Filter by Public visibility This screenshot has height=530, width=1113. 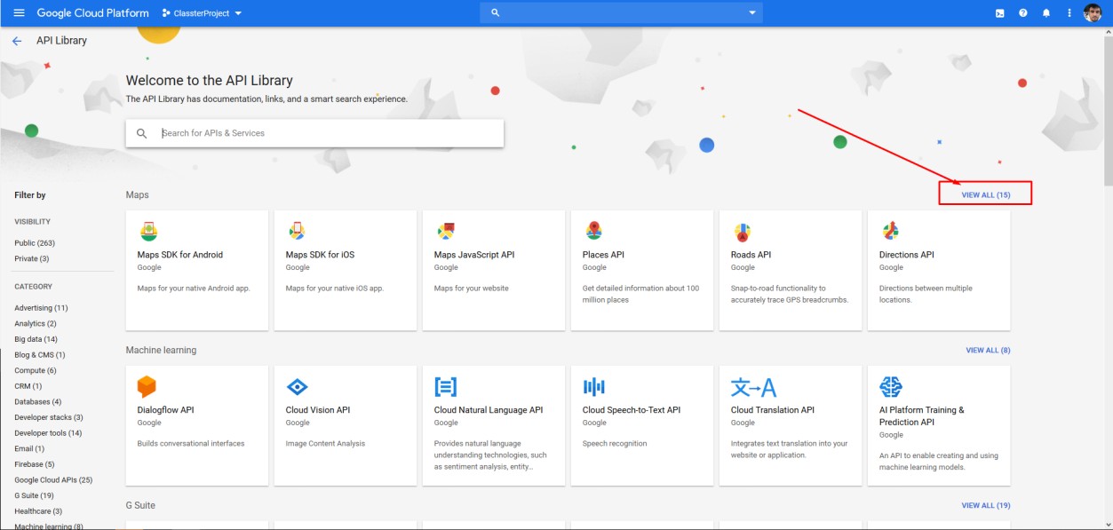(35, 243)
